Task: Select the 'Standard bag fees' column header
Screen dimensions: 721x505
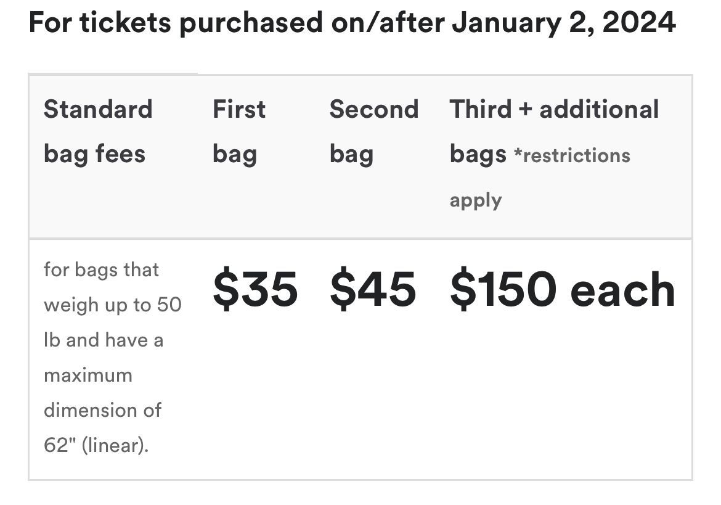Action: point(98,131)
